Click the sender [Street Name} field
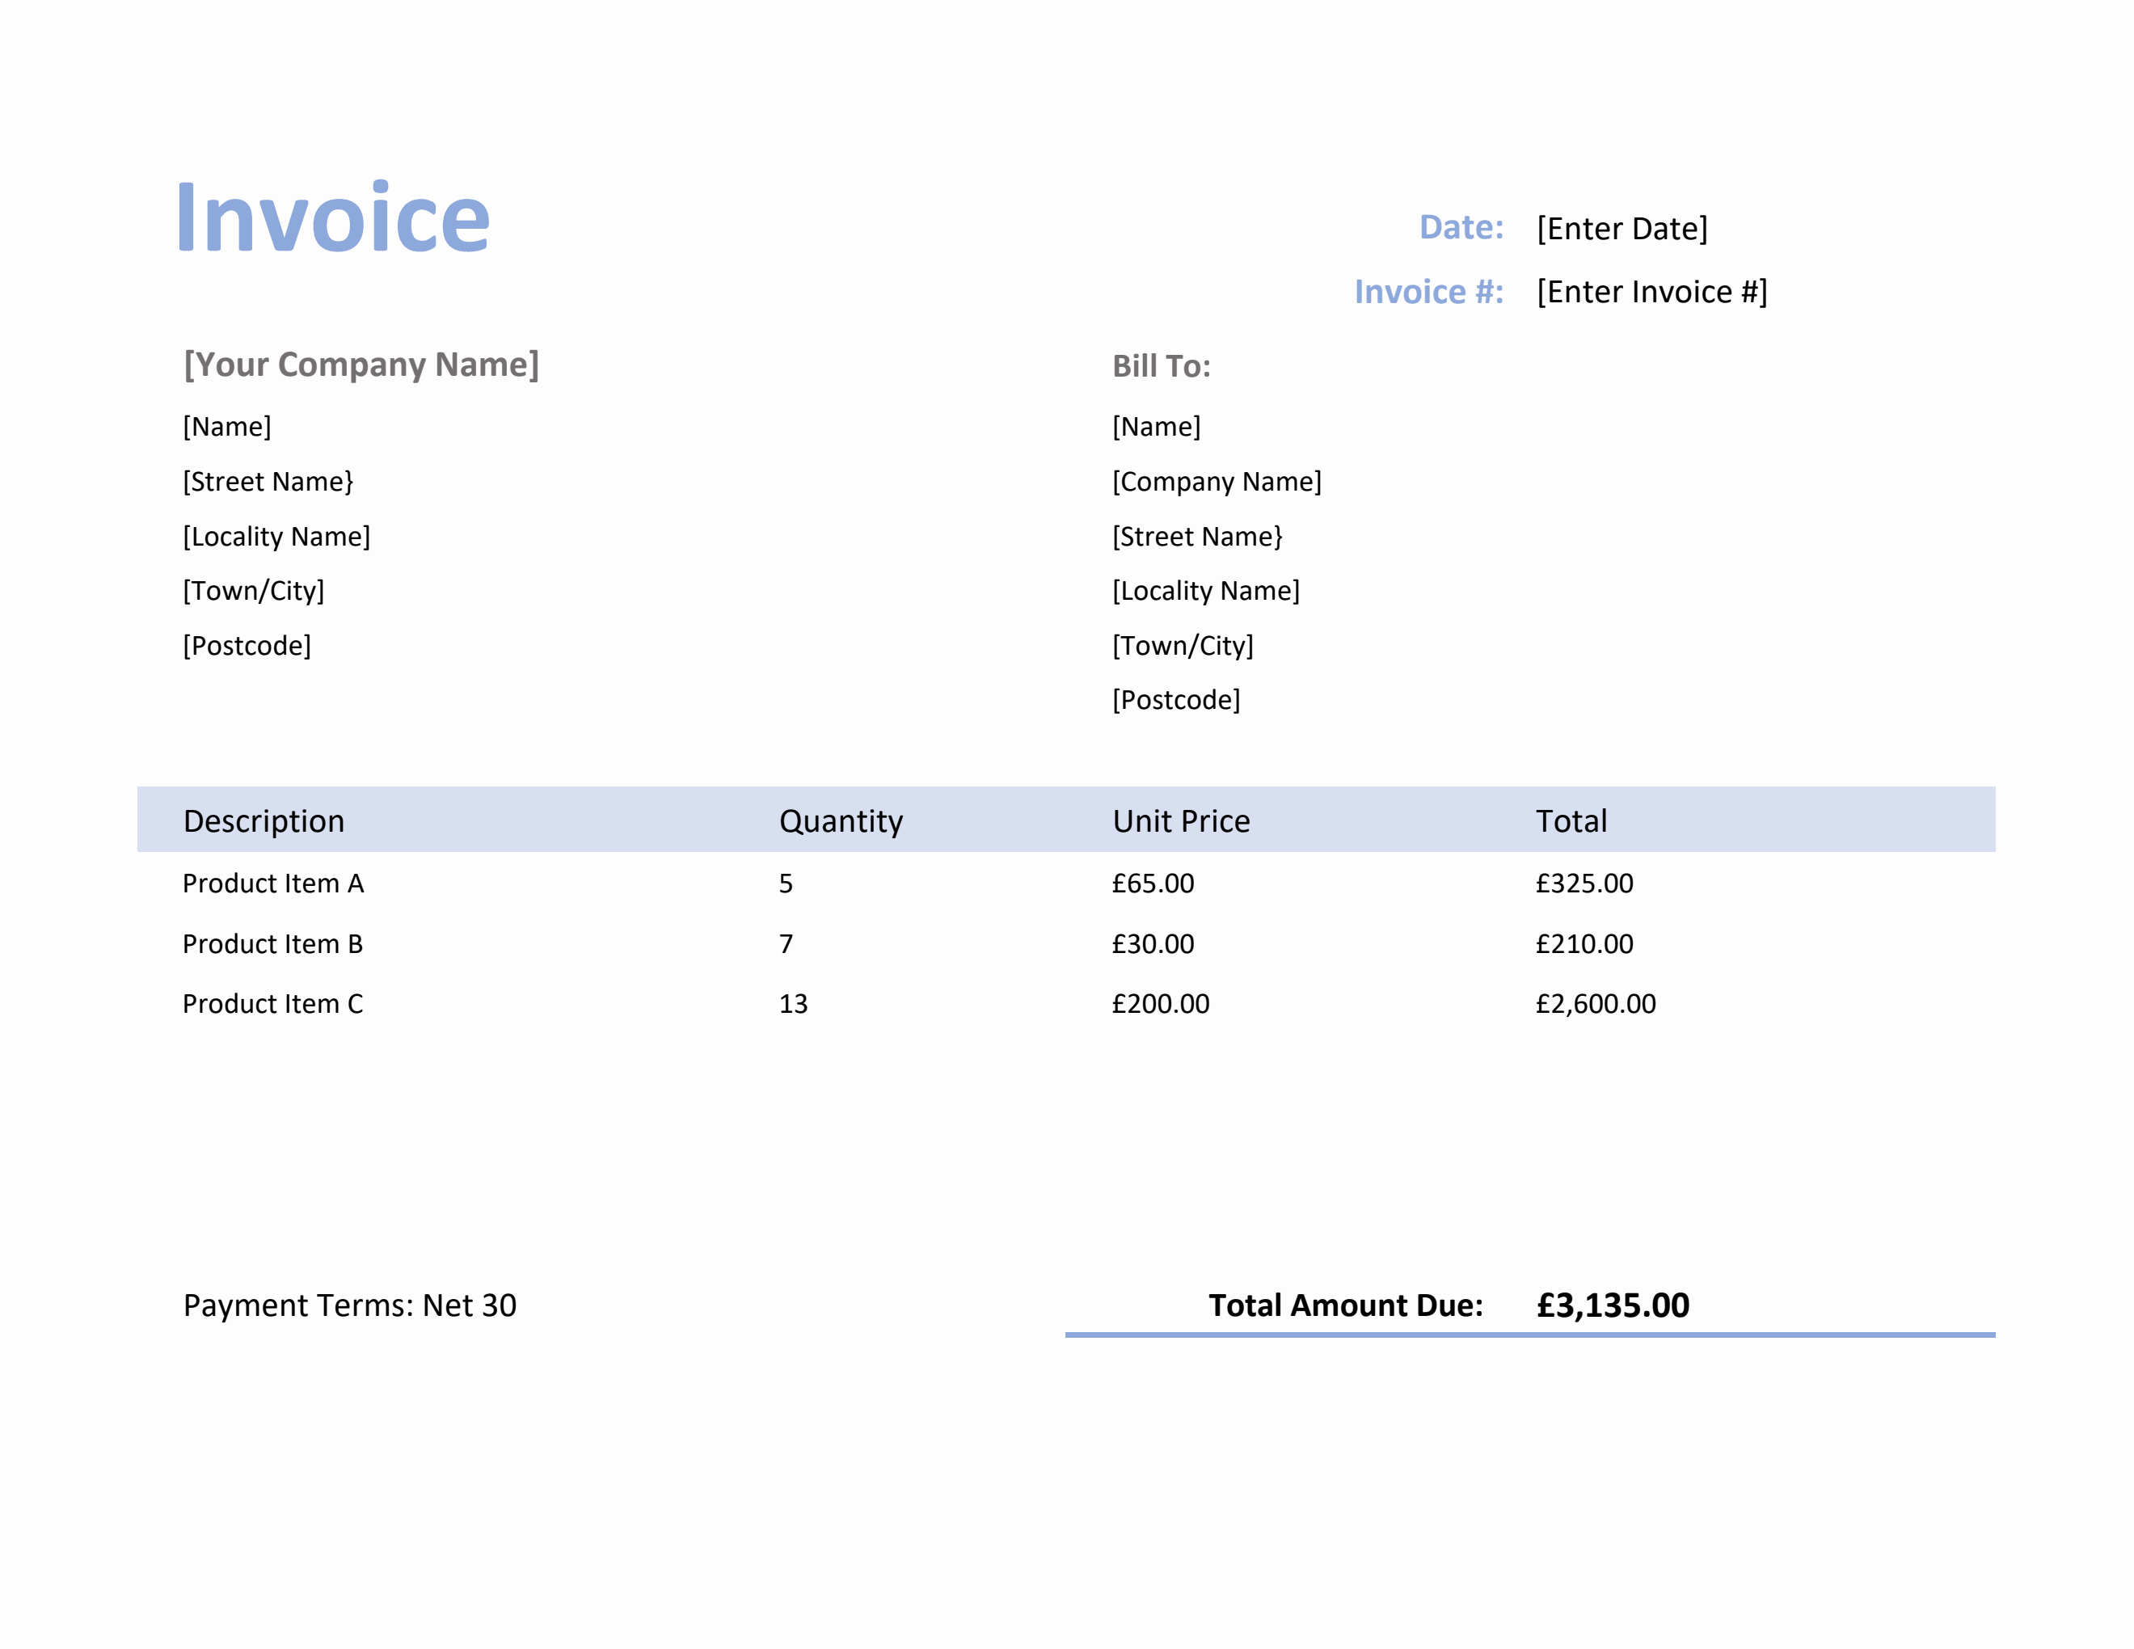The width and height of the screenshot is (2134, 1649). [268, 482]
